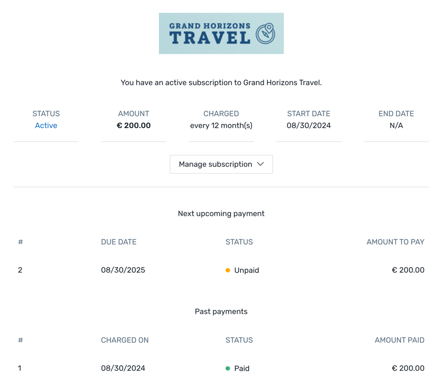Click the 08/30/2025 upcoming due date
This screenshot has height=389, width=442.
click(123, 271)
